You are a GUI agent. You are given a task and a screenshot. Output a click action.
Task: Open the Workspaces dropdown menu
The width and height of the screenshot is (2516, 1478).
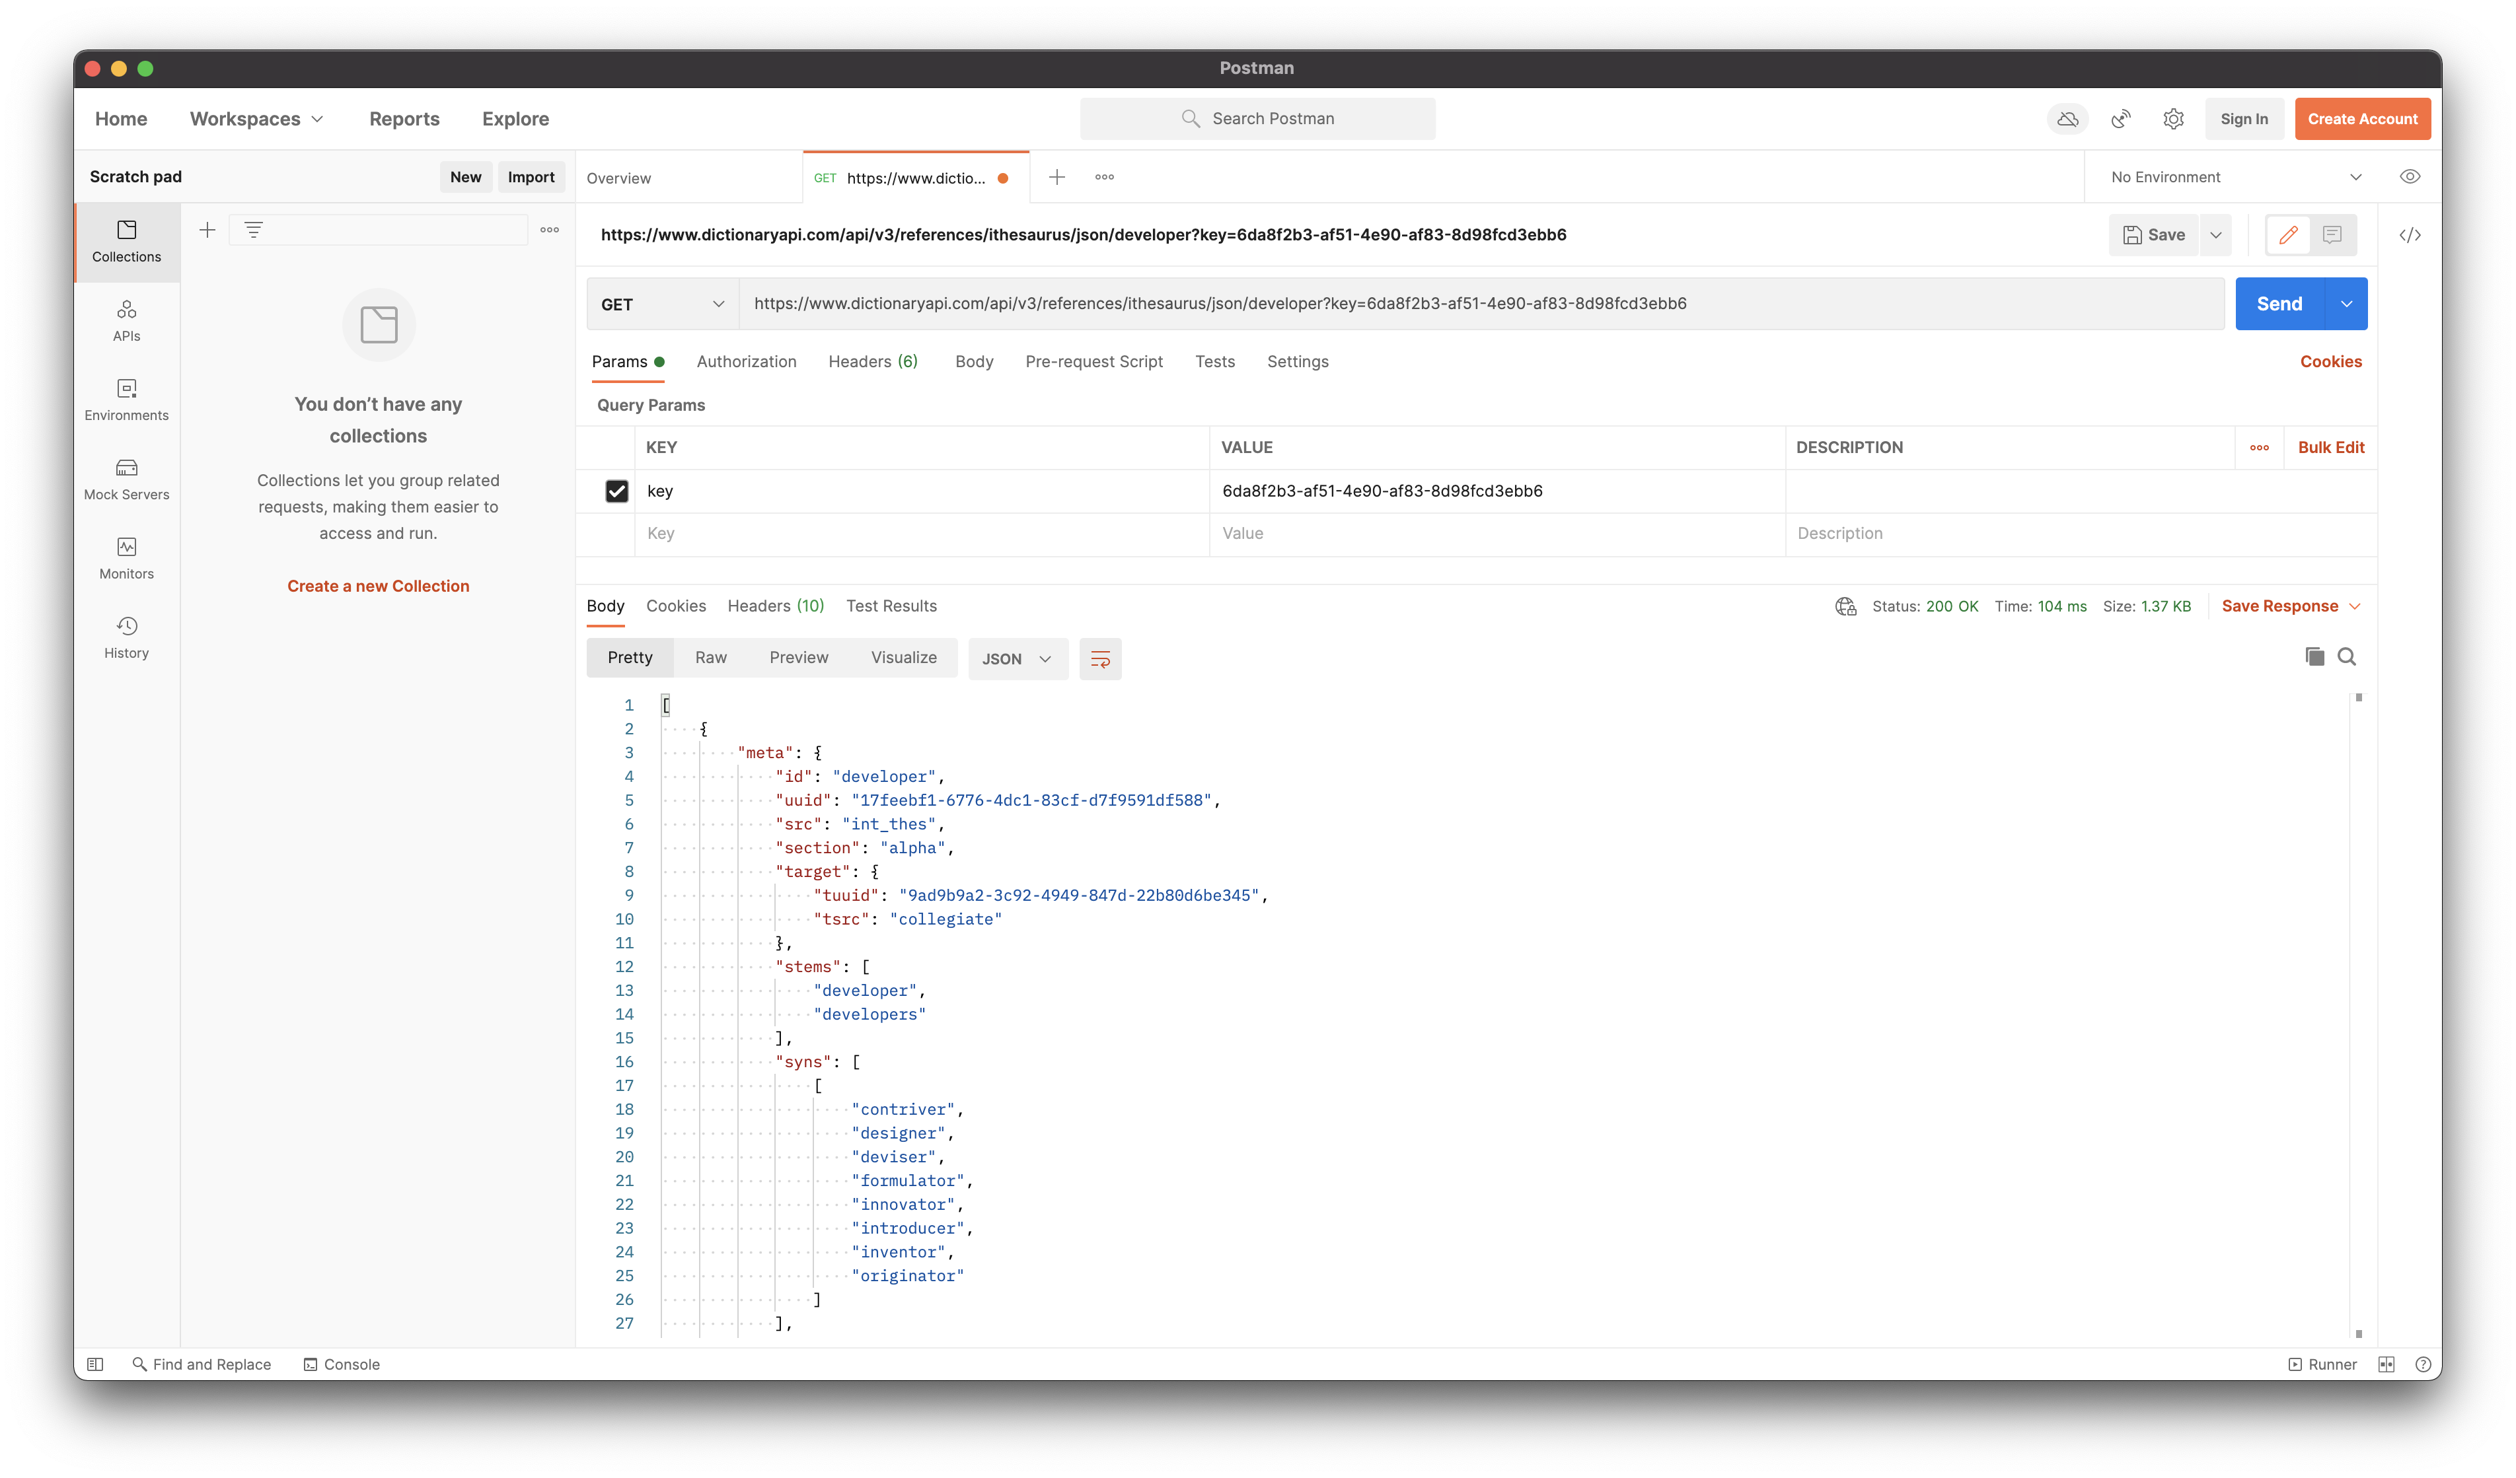[x=256, y=119]
